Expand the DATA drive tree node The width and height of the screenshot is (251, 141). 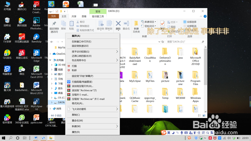52,102
